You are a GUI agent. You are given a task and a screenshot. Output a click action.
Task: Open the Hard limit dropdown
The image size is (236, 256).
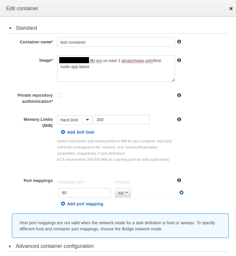[x=75, y=120]
